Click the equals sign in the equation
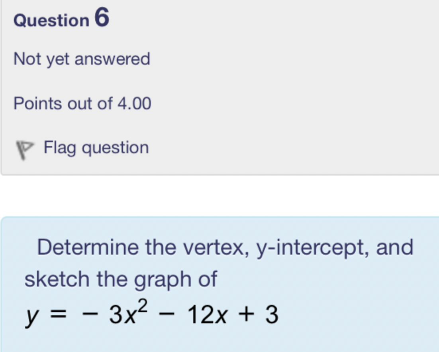The height and width of the screenshot is (352, 439). pos(59,315)
